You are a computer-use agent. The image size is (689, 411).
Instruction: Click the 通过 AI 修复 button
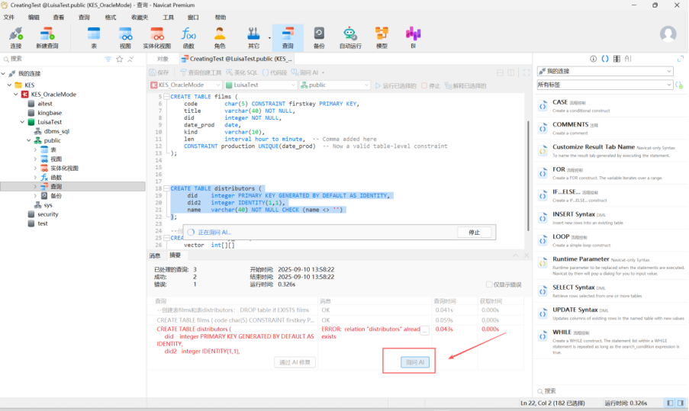[x=295, y=362]
